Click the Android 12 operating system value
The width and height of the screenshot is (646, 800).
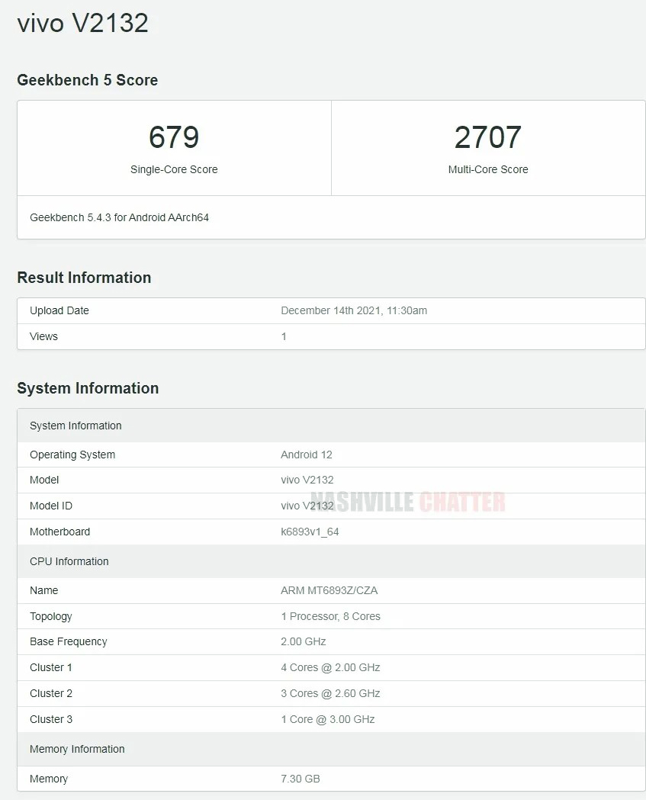307,455
